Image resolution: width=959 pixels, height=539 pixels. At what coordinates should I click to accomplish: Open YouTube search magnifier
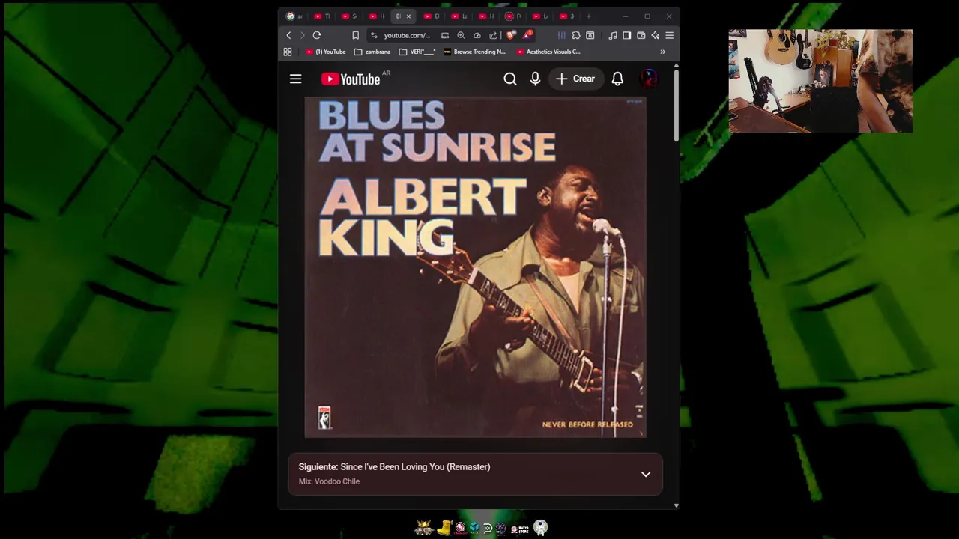point(510,79)
